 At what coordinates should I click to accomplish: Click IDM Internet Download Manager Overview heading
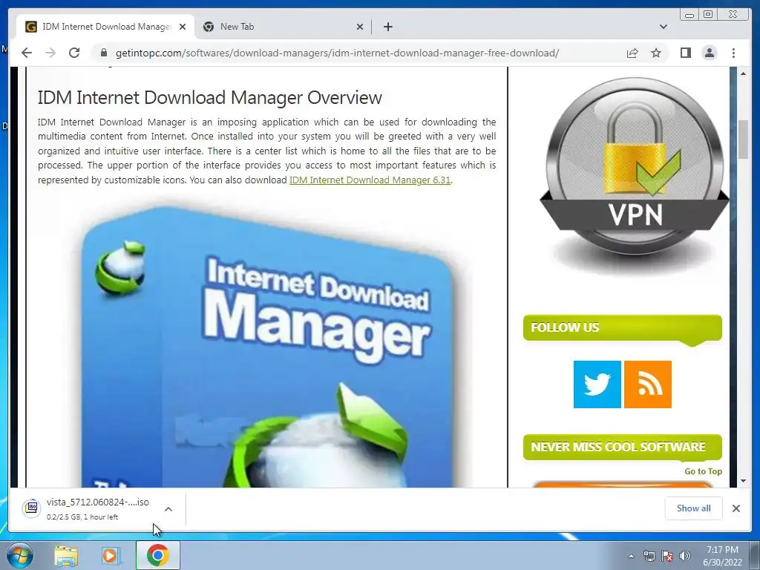(210, 97)
